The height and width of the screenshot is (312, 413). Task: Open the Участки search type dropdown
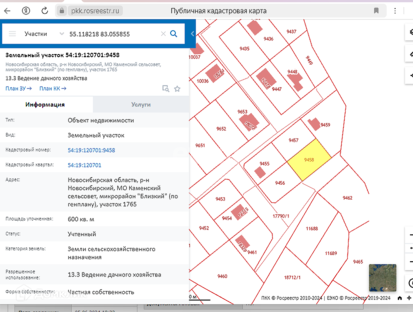[x=43, y=34]
